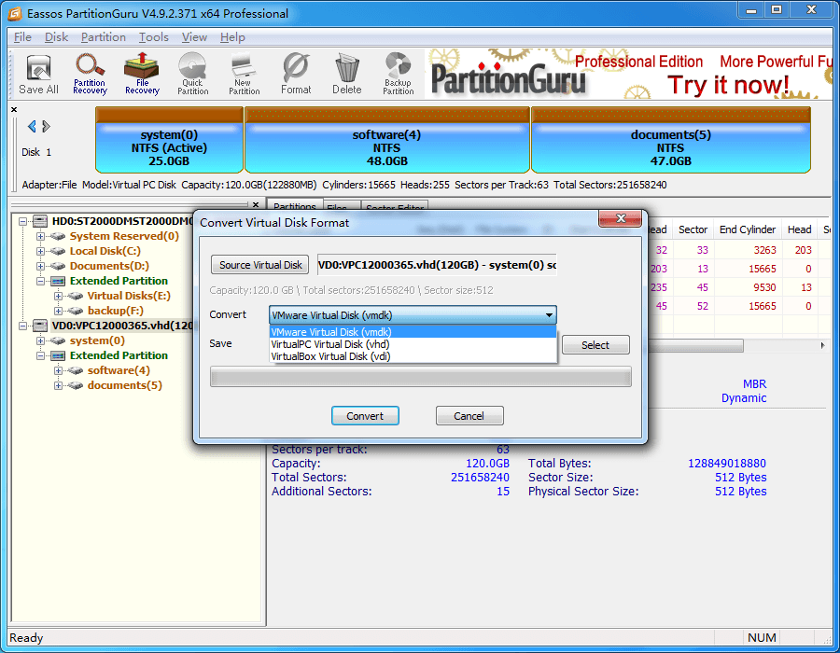
Task: Click Total Bytes value 128849018880
Action: pyautogui.click(x=727, y=464)
